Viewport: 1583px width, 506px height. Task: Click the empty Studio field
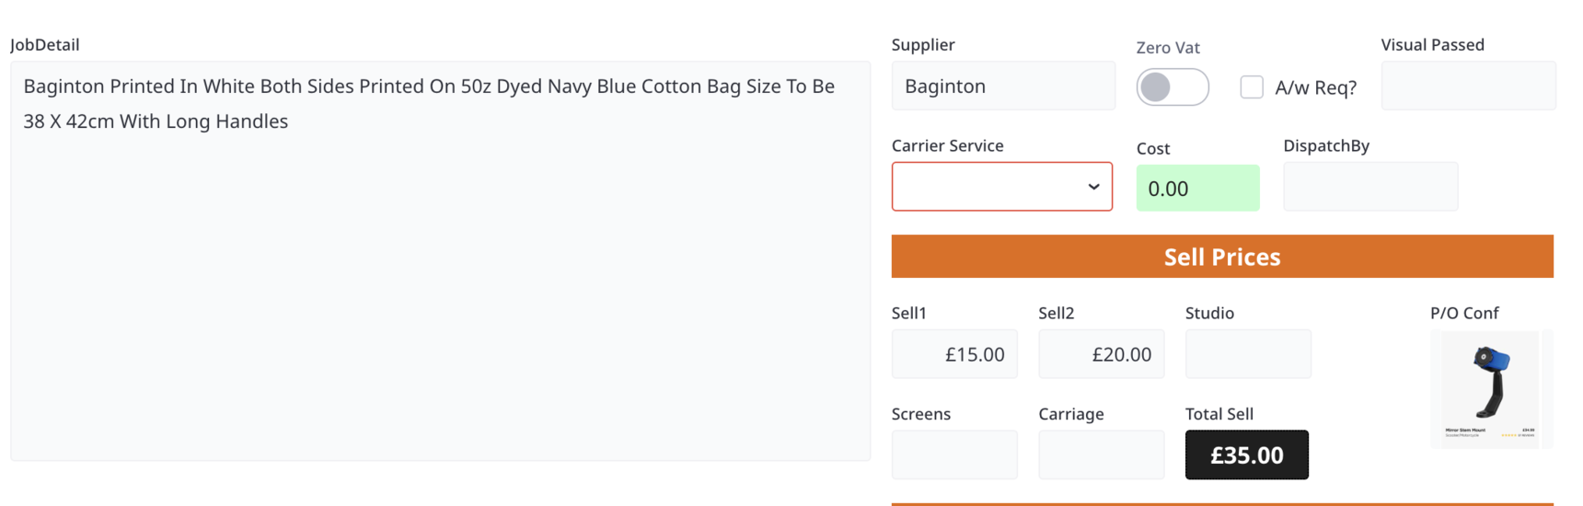(1247, 354)
